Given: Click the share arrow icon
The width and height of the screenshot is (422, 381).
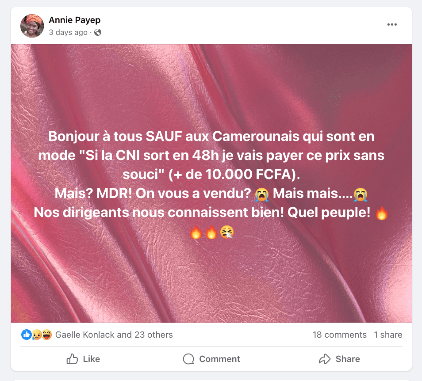Looking at the screenshot, I should point(325,359).
